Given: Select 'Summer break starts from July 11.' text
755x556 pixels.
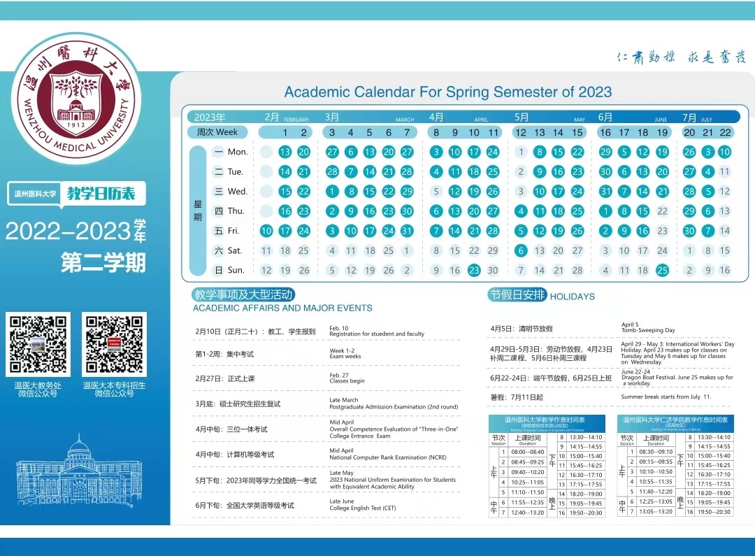Looking at the screenshot, I should click(666, 397).
